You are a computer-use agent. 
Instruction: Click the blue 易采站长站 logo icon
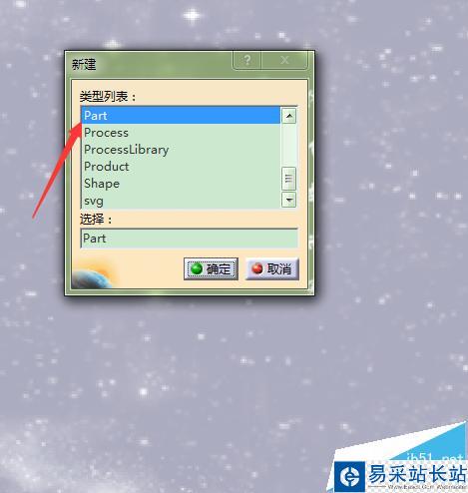click(349, 477)
